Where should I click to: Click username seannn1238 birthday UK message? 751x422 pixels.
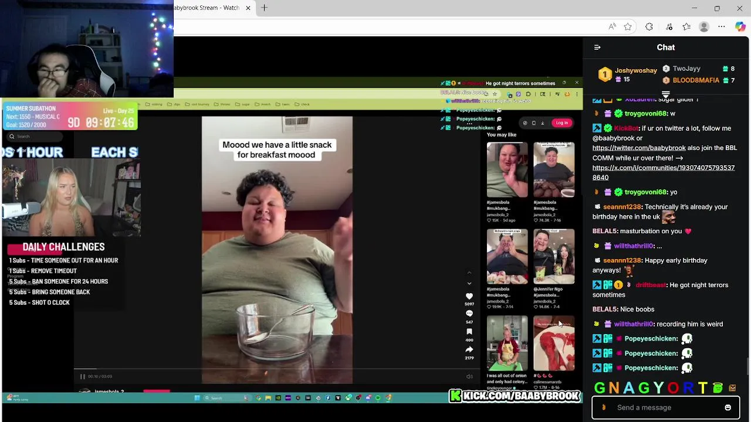click(x=622, y=207)
